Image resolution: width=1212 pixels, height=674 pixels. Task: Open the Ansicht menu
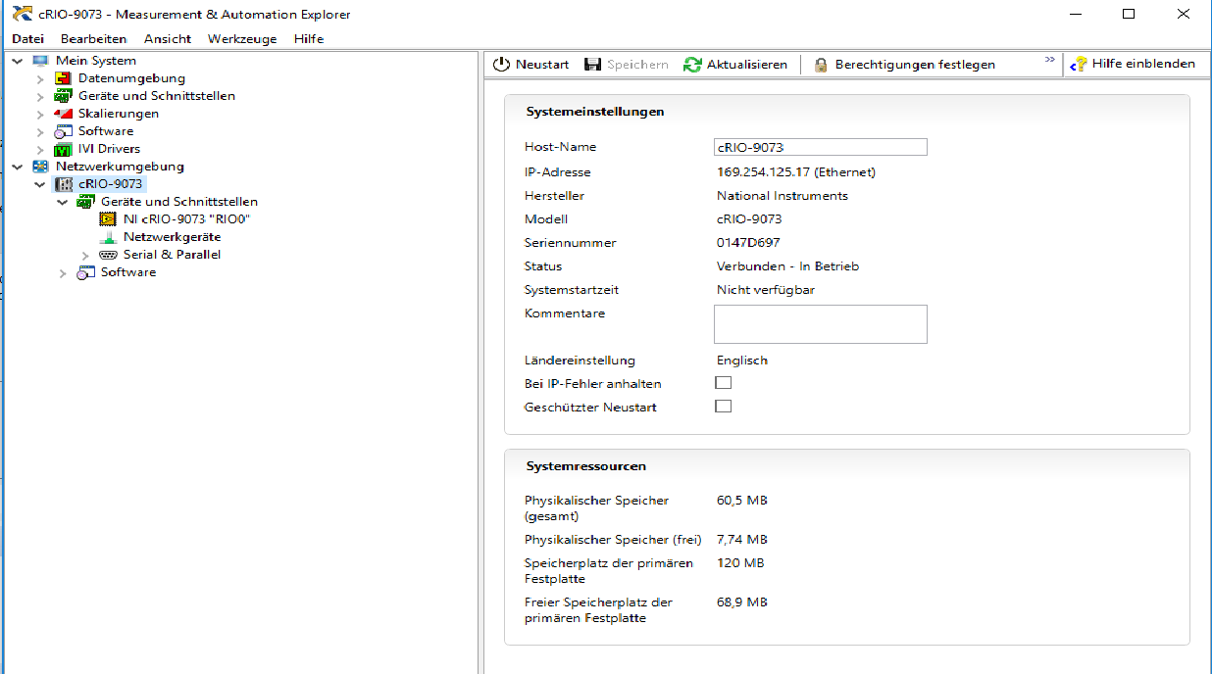point(167,39)
